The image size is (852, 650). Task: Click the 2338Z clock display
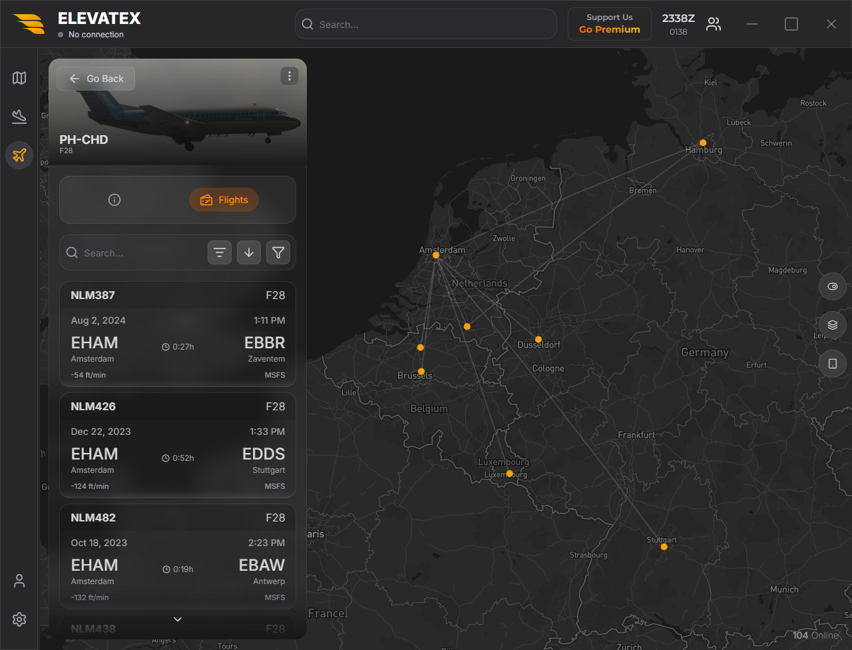click(x=678, y=19)
